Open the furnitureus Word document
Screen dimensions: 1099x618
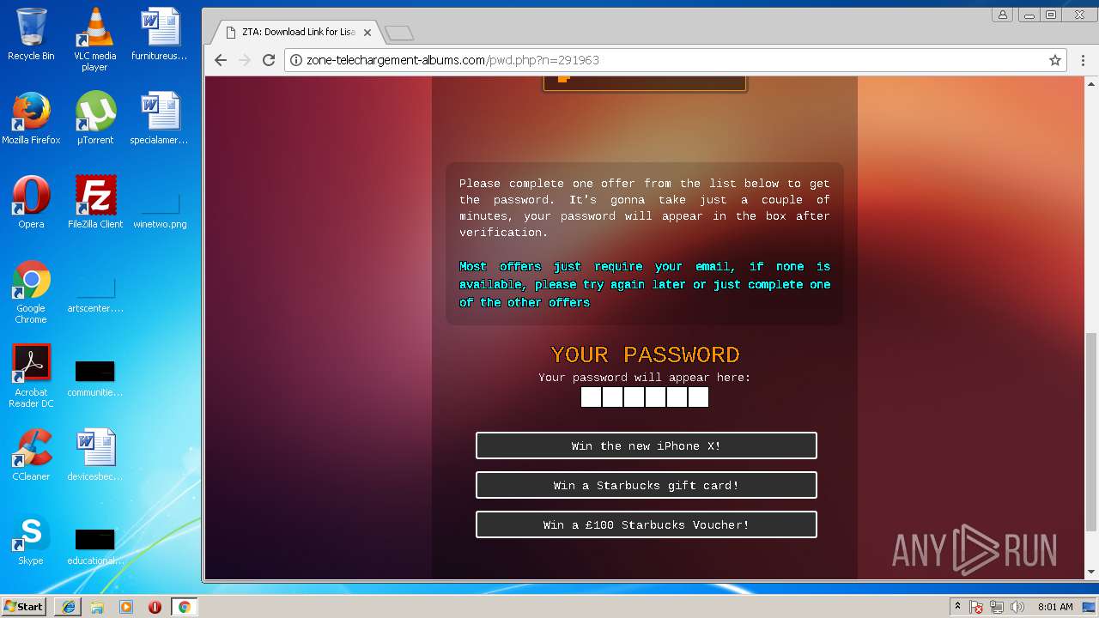pyautogui.click(x=159, y=34)
